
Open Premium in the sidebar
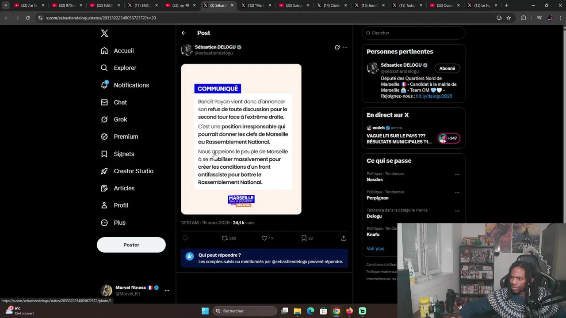[x=119, y=136]
